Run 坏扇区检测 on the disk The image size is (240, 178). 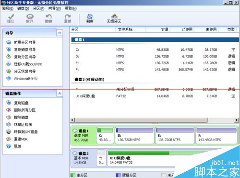(19, 125)
